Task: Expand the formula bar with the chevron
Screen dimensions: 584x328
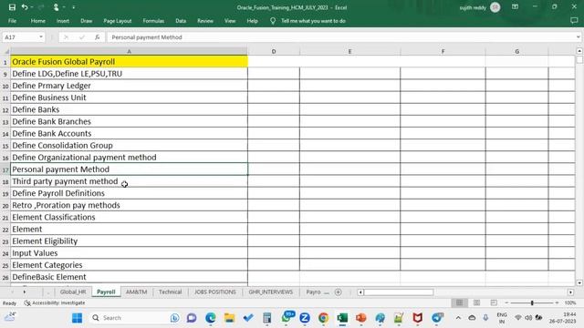Action: [x=578, y=37]
